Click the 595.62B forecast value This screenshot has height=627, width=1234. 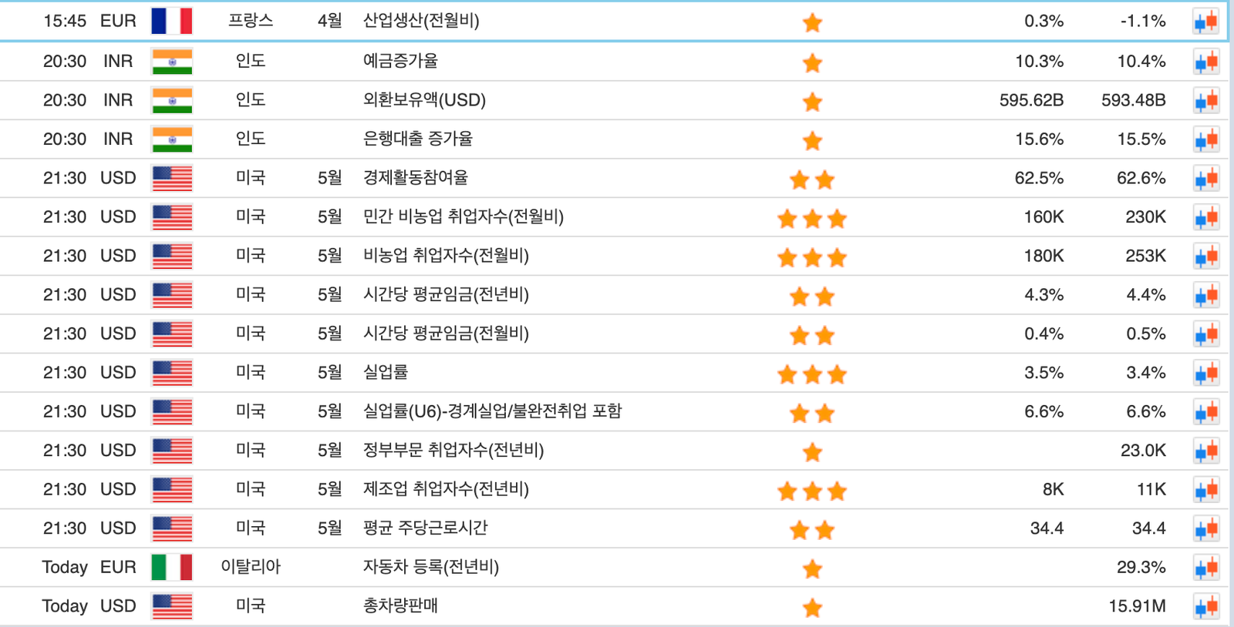point(1031,100)
